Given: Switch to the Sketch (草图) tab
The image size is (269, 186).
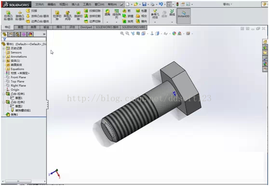Looking at the screenshot, I should click(x=21, y=27).
